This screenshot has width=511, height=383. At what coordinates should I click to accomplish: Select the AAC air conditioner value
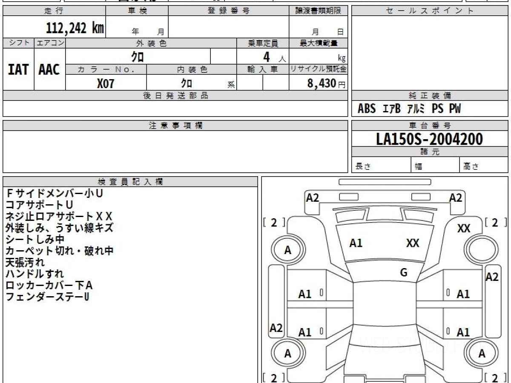point(50,69)
